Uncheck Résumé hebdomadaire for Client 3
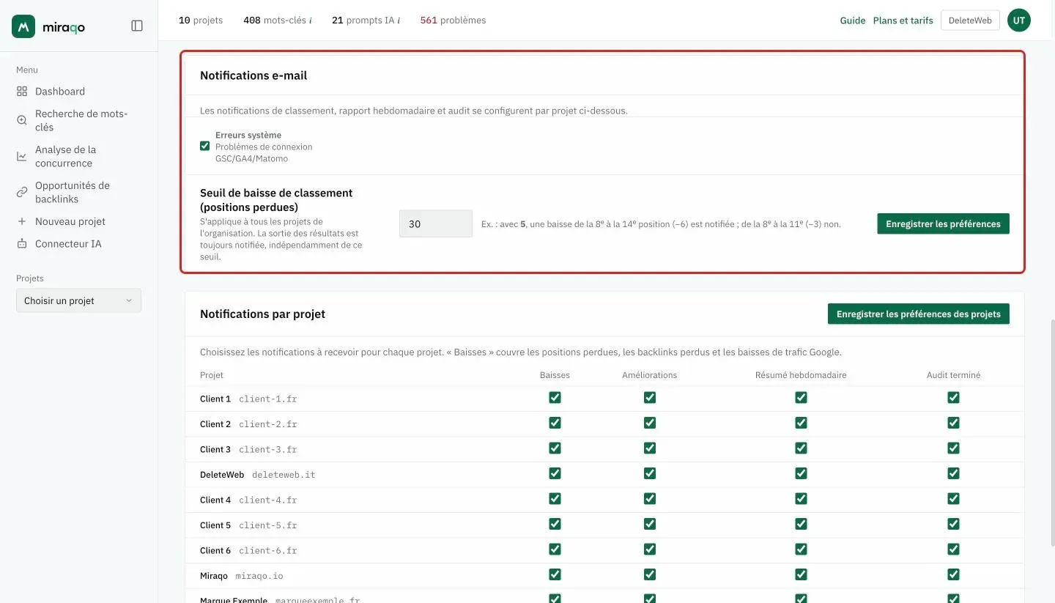 [801, 448]
